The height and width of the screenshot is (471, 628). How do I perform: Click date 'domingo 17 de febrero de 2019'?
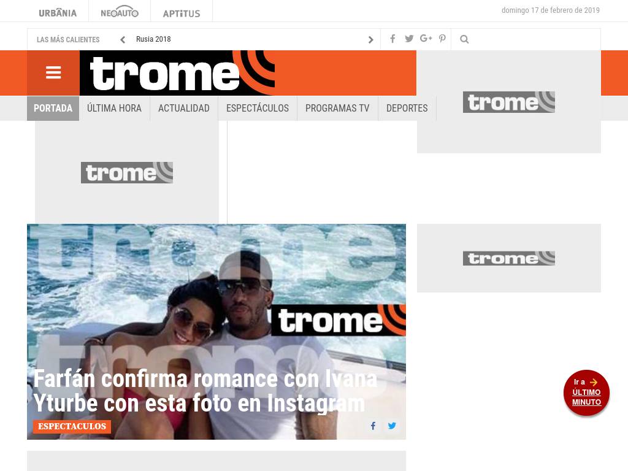click(x=550, y=10)
